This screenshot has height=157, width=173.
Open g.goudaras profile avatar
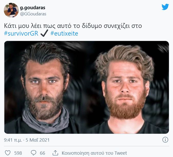tap(11, 10)
